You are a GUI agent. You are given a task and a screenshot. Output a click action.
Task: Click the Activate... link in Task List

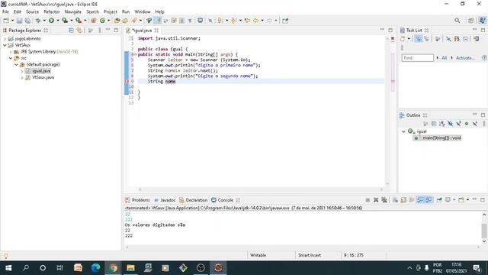pyautogui.click(x=465, y=58)
